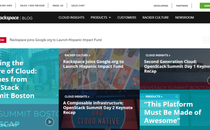Click the Email Us link

tap(58, 6)
